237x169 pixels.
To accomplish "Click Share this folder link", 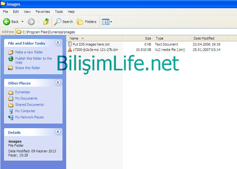I will [28, 68].
